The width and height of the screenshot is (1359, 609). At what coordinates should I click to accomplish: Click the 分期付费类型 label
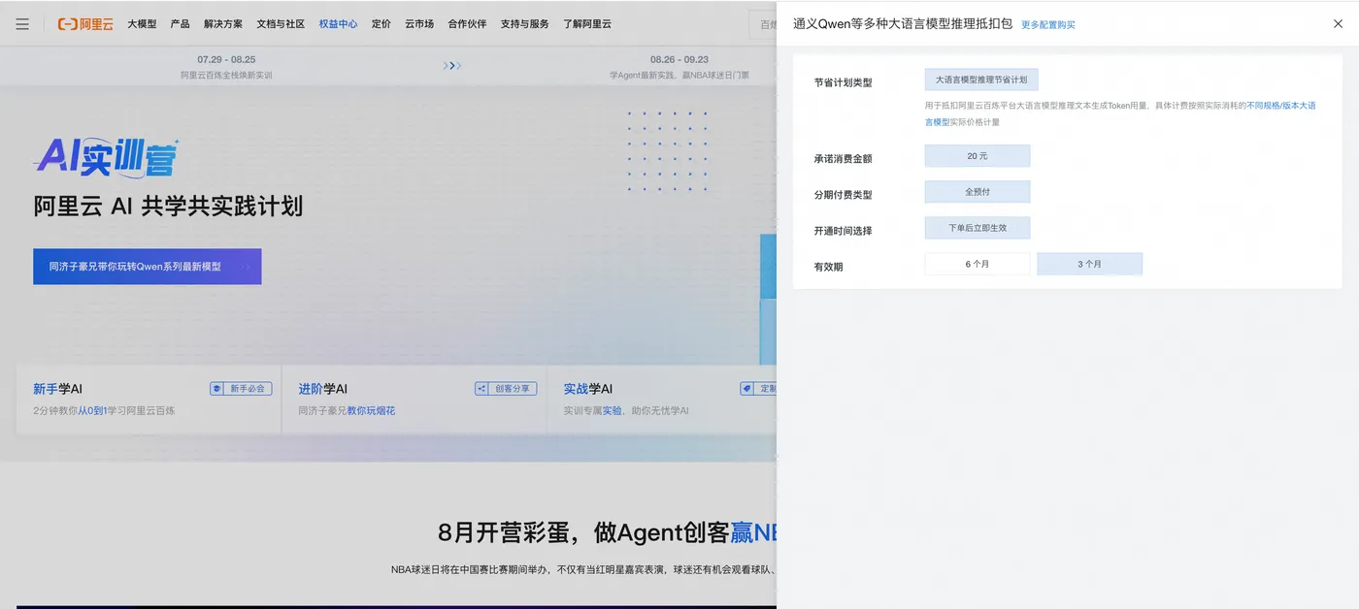coord(843,195)
